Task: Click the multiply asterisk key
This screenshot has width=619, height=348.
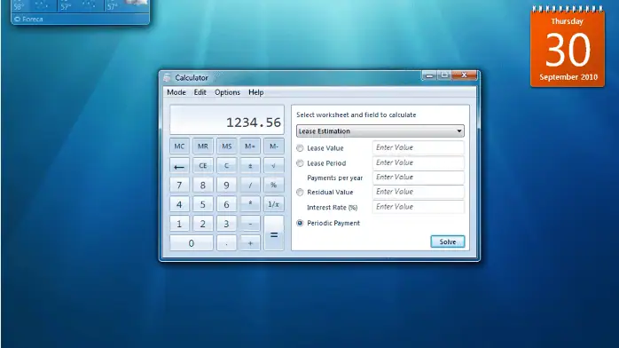Action: coord(250,204)
